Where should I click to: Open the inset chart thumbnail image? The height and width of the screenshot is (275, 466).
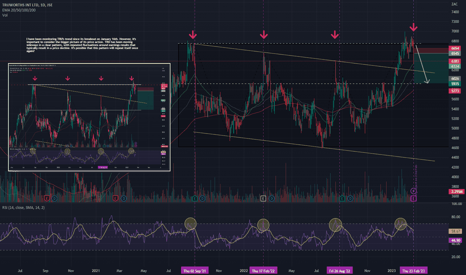tap(89, 117)
